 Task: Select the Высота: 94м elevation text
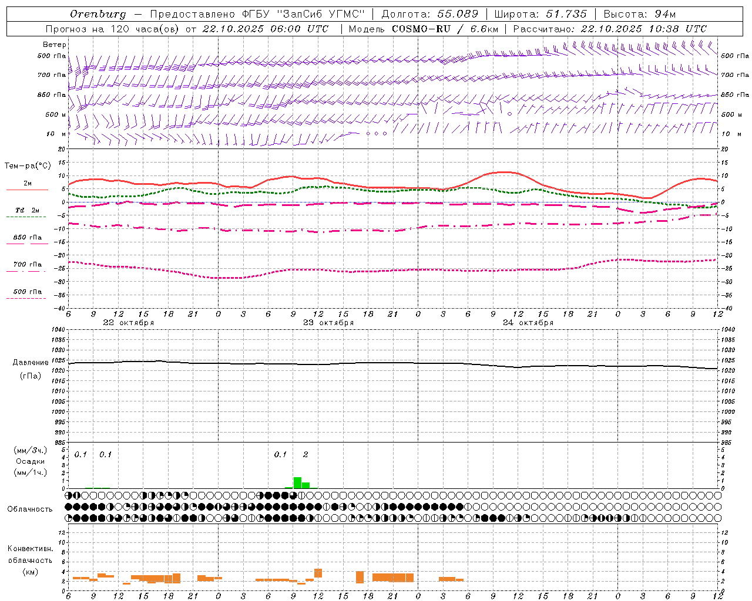click(x=640, y=14)
